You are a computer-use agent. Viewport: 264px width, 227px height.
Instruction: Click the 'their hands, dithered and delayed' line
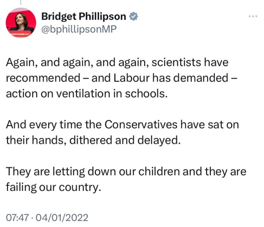(x=92, y=140)
